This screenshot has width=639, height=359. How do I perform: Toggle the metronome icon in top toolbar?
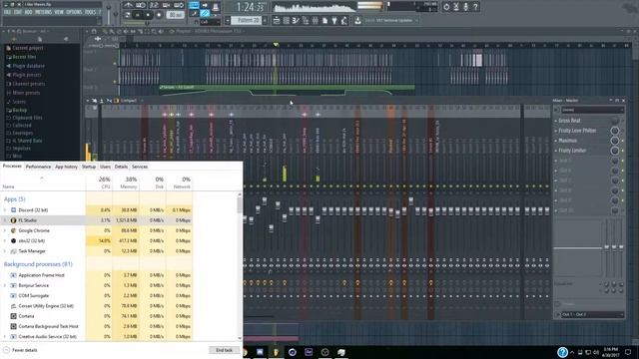click(128, 5)
